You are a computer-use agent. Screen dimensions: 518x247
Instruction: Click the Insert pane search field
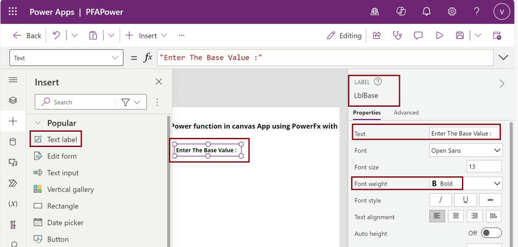pyautogui.click(x=78, y=102)
